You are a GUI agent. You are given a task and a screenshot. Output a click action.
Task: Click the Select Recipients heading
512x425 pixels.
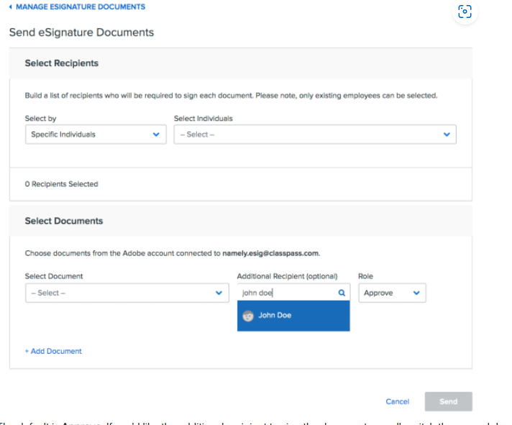coord(62,63)
